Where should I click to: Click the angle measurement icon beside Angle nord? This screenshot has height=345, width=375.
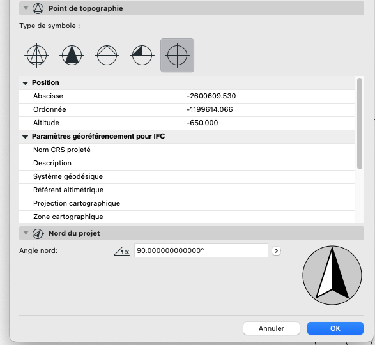[x=122, y=251]
